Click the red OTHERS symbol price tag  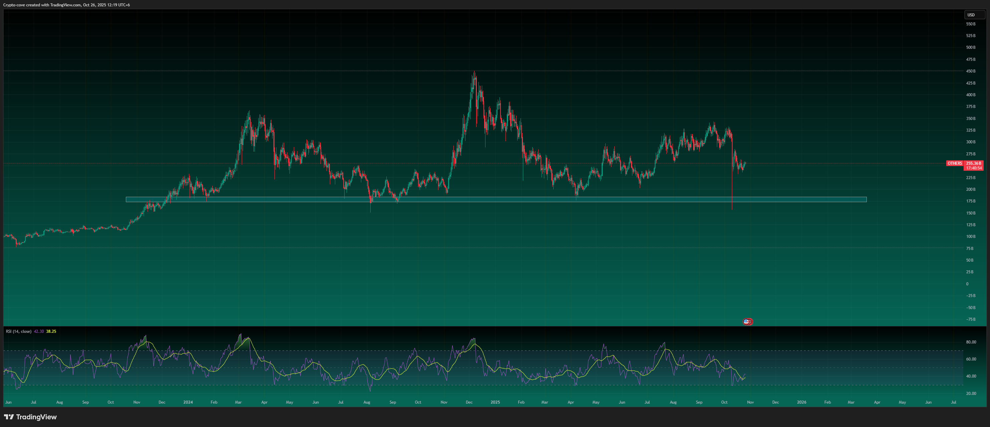pyautogui.click(x=955, y=163)
